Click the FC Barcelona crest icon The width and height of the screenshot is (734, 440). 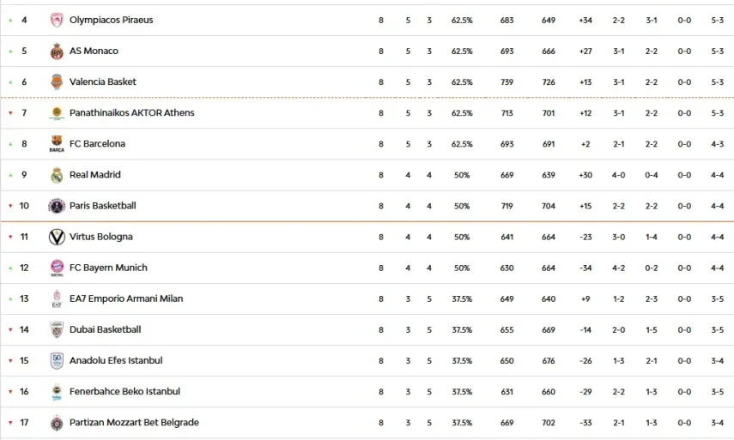[x=57, y=144]
